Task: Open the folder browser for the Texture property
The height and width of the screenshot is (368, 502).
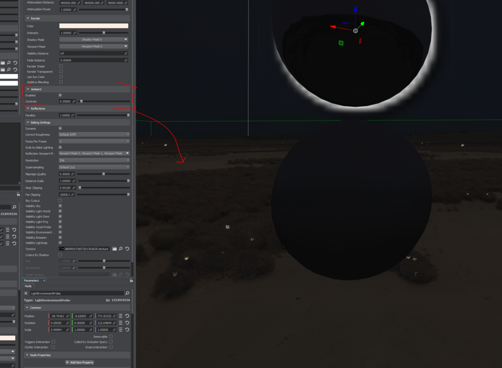Action: [x=114, y=249]
